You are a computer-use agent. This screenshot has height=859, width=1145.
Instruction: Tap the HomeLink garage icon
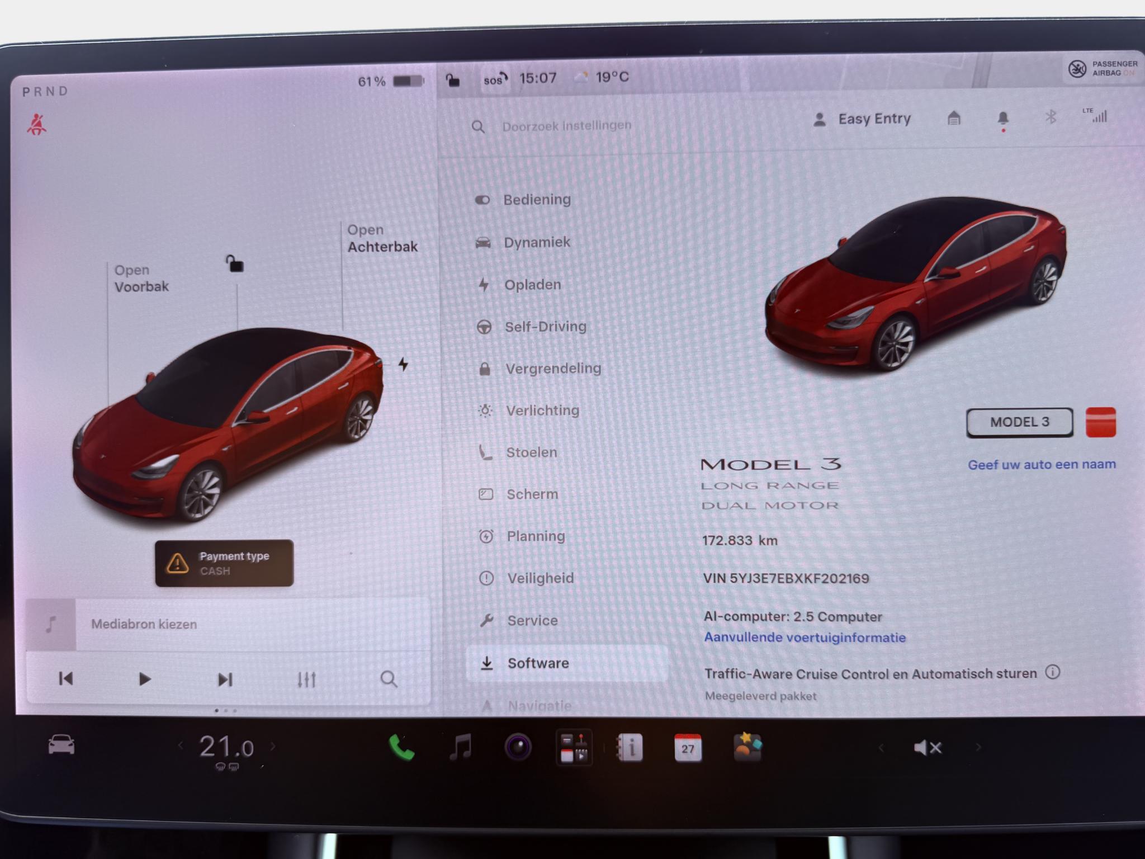coord(954,118)
